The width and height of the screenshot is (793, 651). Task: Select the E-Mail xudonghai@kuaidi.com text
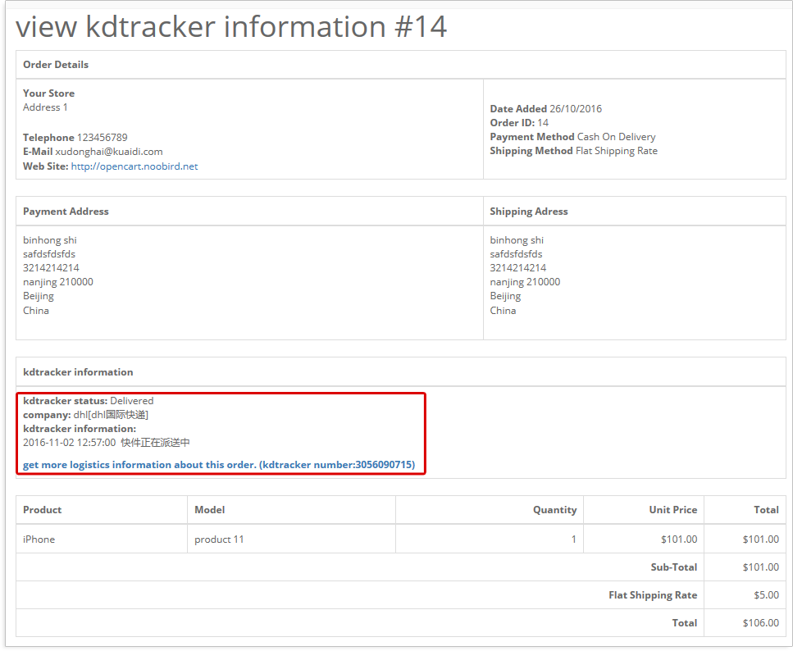click(93, 152)
